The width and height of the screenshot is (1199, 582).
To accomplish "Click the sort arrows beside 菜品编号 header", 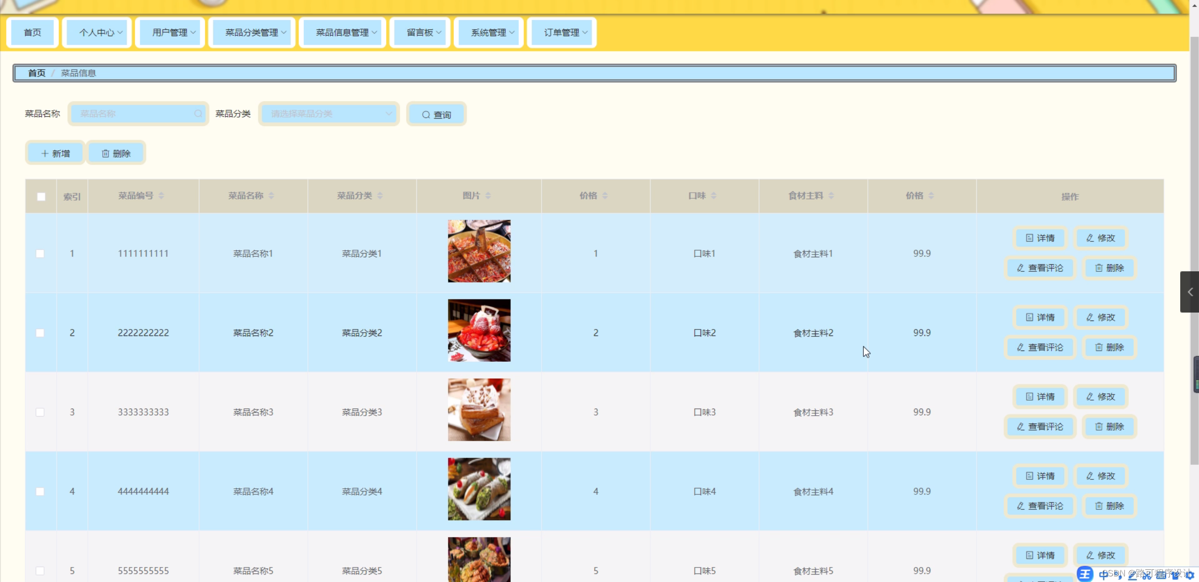I will point(161,196).
